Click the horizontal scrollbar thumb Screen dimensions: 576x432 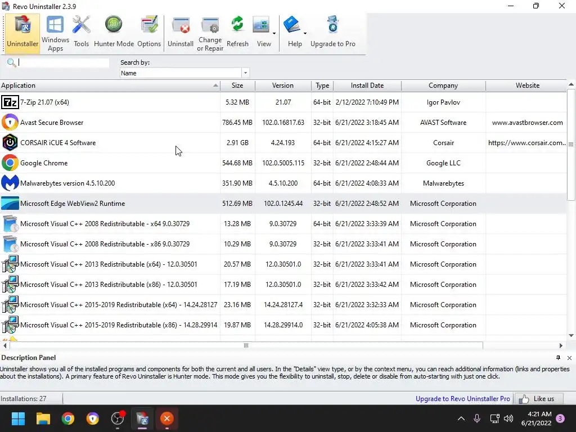click(x=246, y=345)
